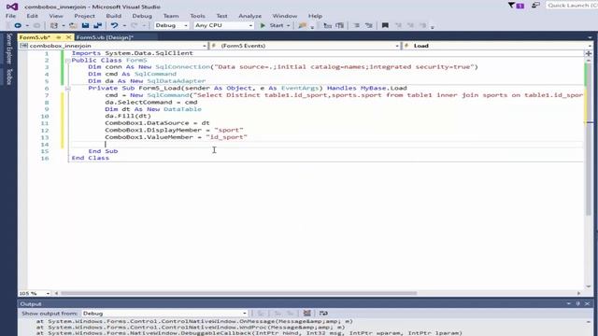Click the "End Class" line in code
This screenshot has height=336, width=598.
(91, 158)
